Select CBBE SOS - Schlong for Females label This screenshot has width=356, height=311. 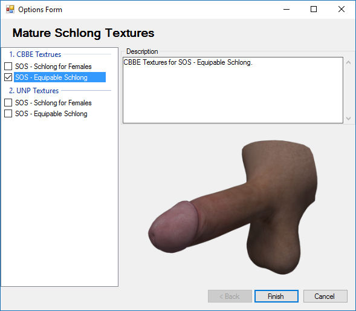click(x=53, y=67)
